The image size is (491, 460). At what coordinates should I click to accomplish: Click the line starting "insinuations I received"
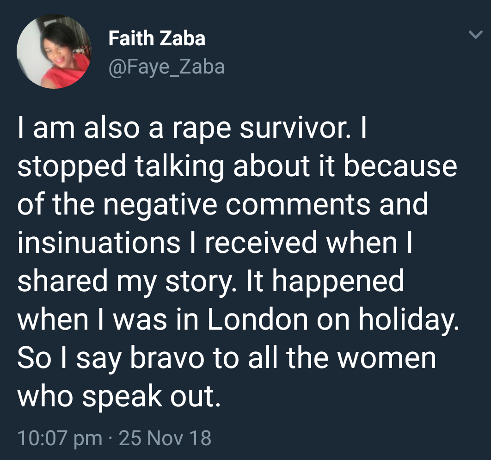[x=215, y=242]
